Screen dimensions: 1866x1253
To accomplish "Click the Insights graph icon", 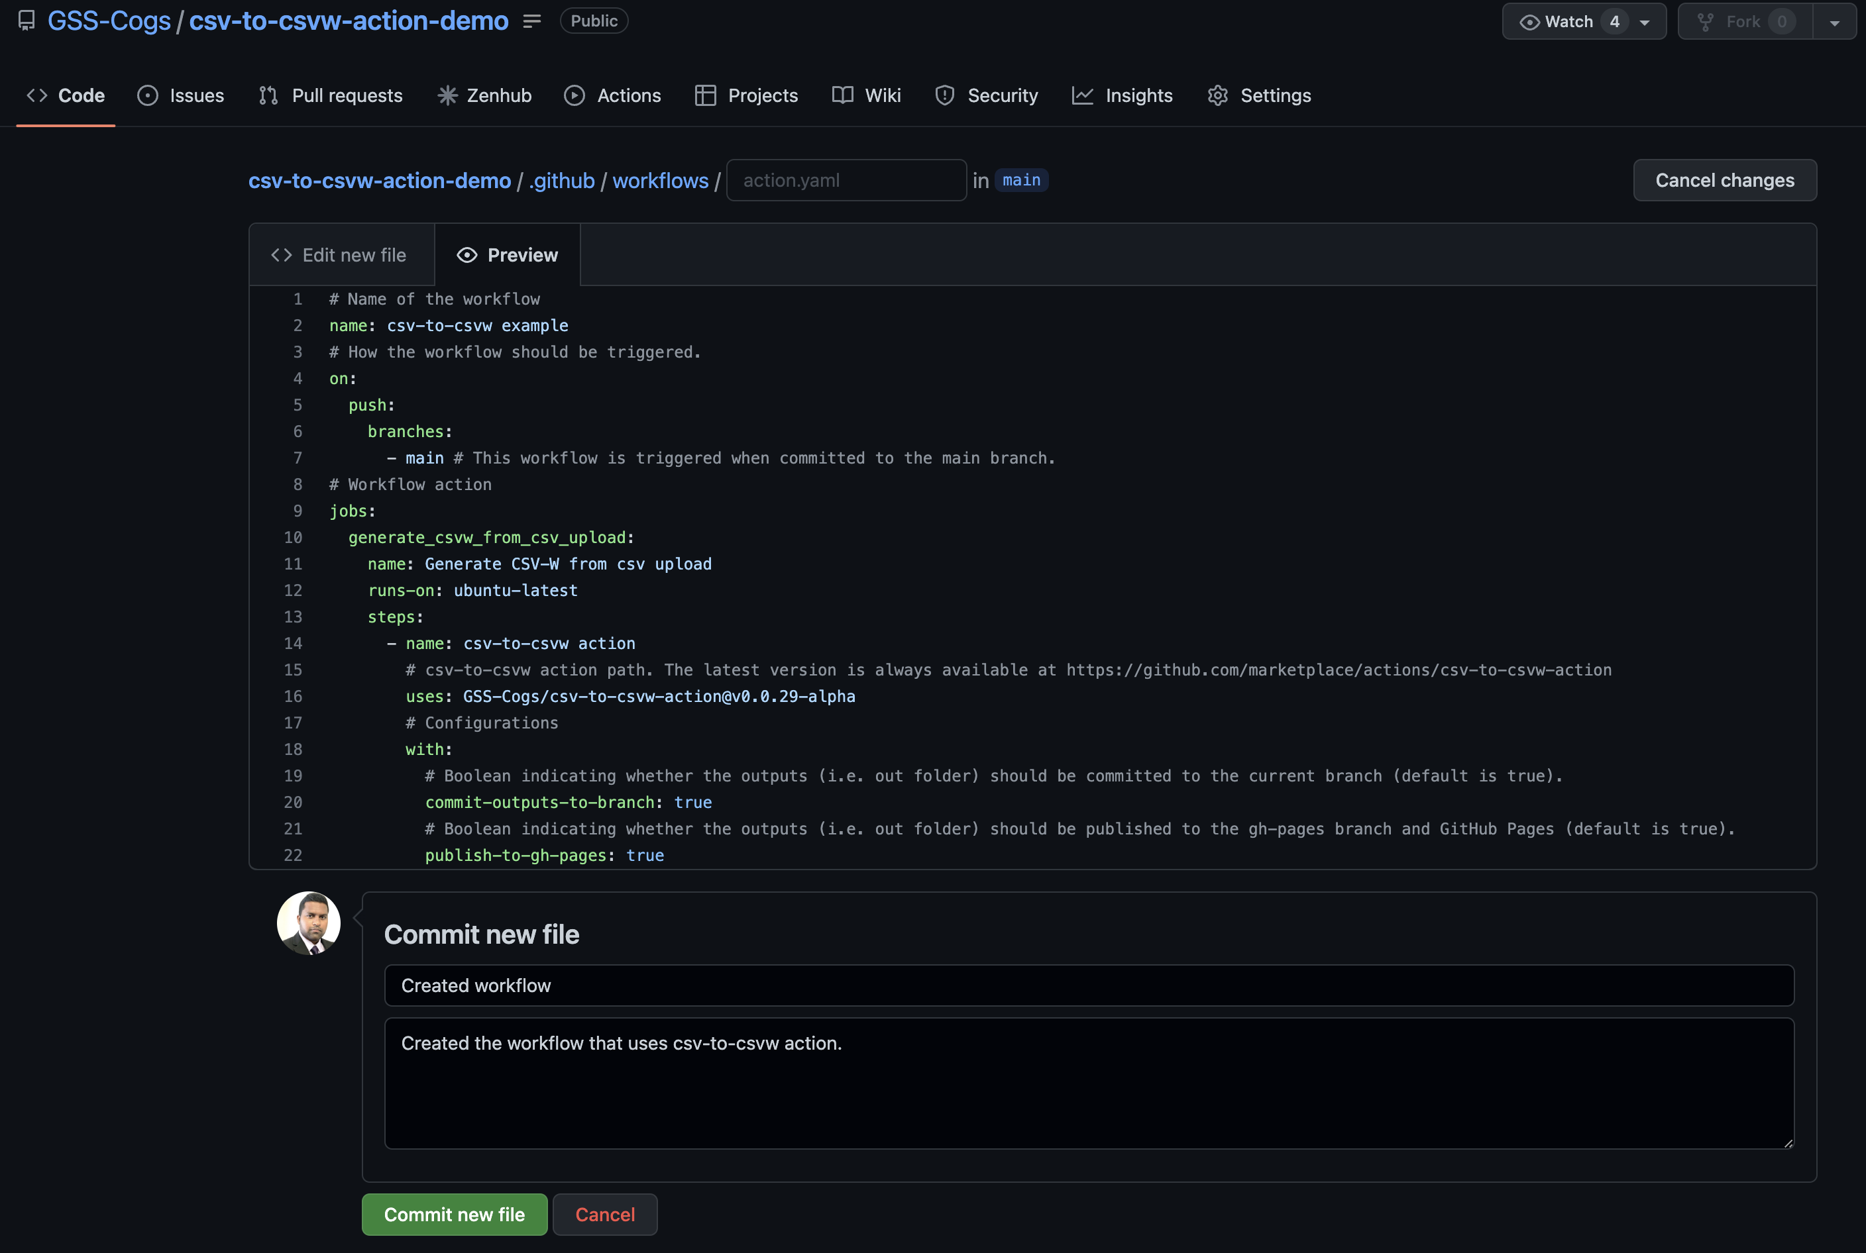I will click(x=1083, y=97).
